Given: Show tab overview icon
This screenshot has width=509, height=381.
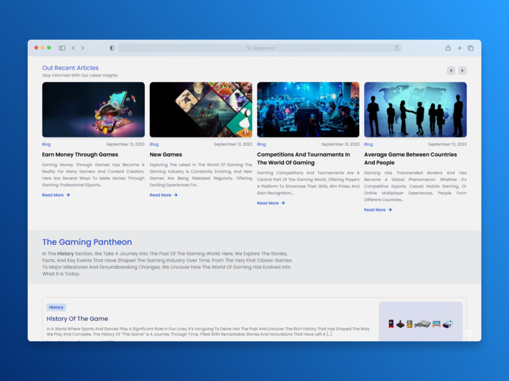Looking at the screenshot, I should pos(471,48).
